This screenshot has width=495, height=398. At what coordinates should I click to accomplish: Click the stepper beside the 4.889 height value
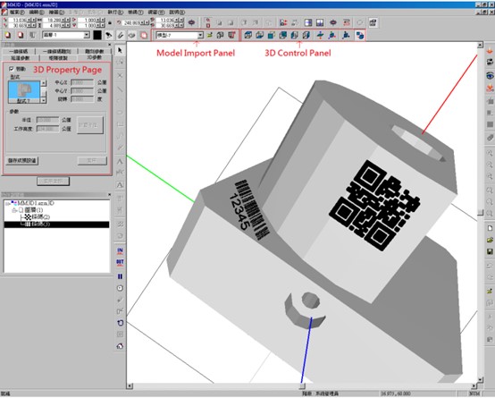(65, 25)
